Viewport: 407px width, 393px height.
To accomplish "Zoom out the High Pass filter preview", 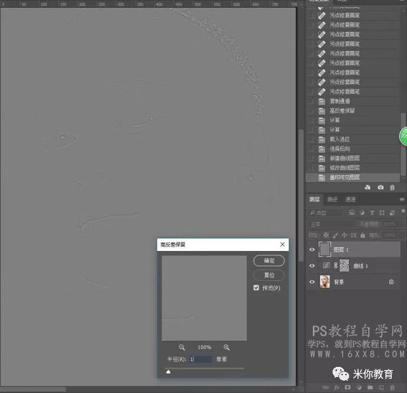I will (182, 347).
